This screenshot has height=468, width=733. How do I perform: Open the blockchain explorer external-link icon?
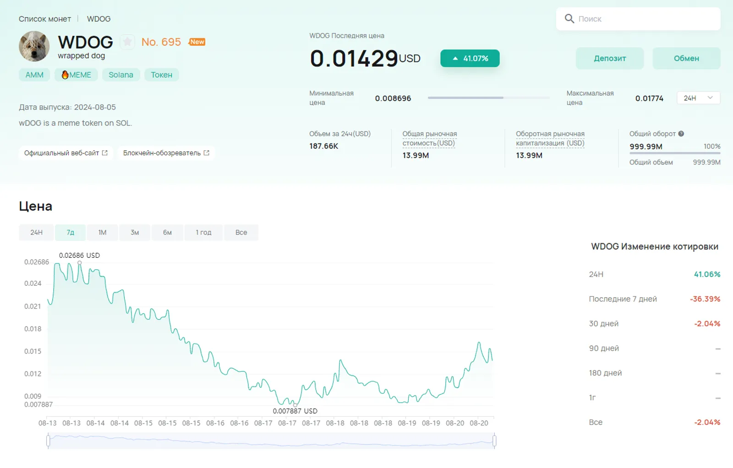pos(207,153)
